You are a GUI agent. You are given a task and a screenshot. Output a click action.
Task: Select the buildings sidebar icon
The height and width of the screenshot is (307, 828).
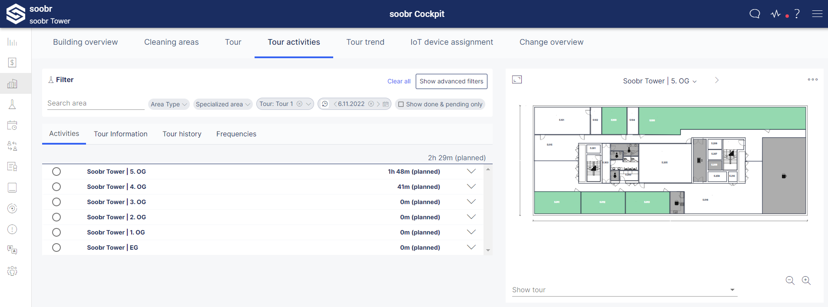(12, 83)
